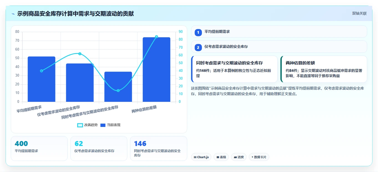This screenshot has width=378, height=172.
Task: Click the 146 stat card
Action: point(158,148)
